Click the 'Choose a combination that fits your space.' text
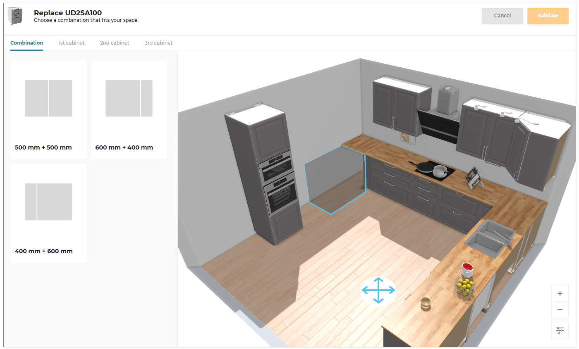579x349 pixels. tap(86, 20)
